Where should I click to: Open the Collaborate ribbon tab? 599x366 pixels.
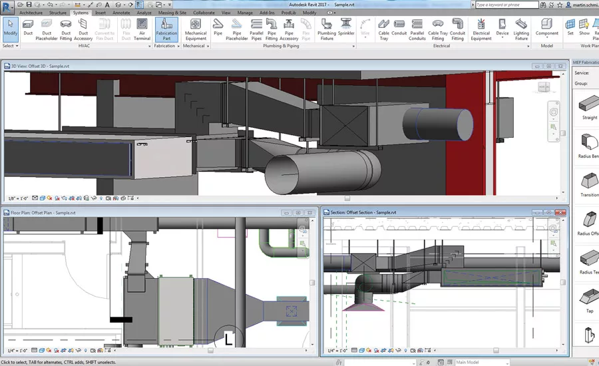(204, 13)
